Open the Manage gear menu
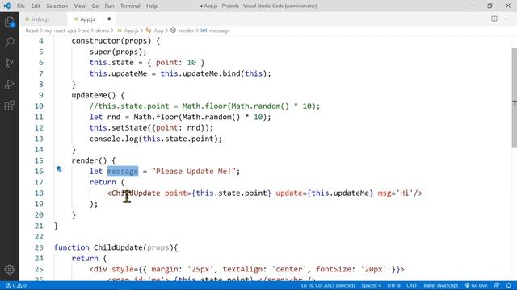This screenshot has width=517, height=290. pos(9,270)
